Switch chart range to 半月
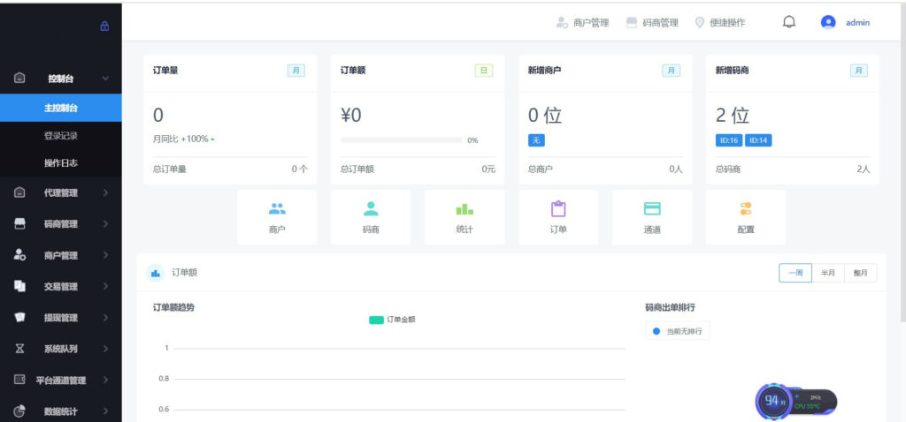 [x=828, y=273]
